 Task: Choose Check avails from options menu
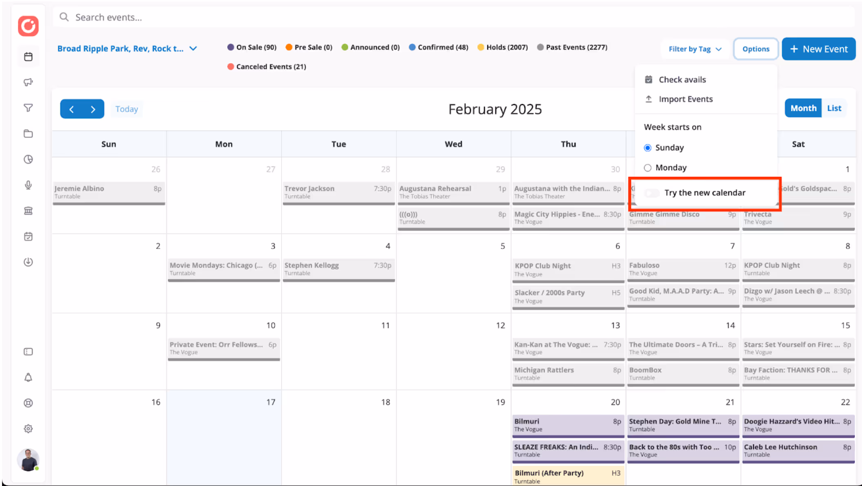click(682, 80)
